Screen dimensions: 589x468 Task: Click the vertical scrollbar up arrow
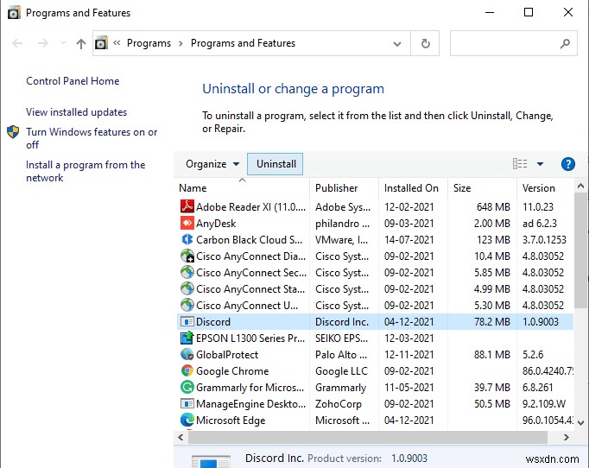(580, 186)
